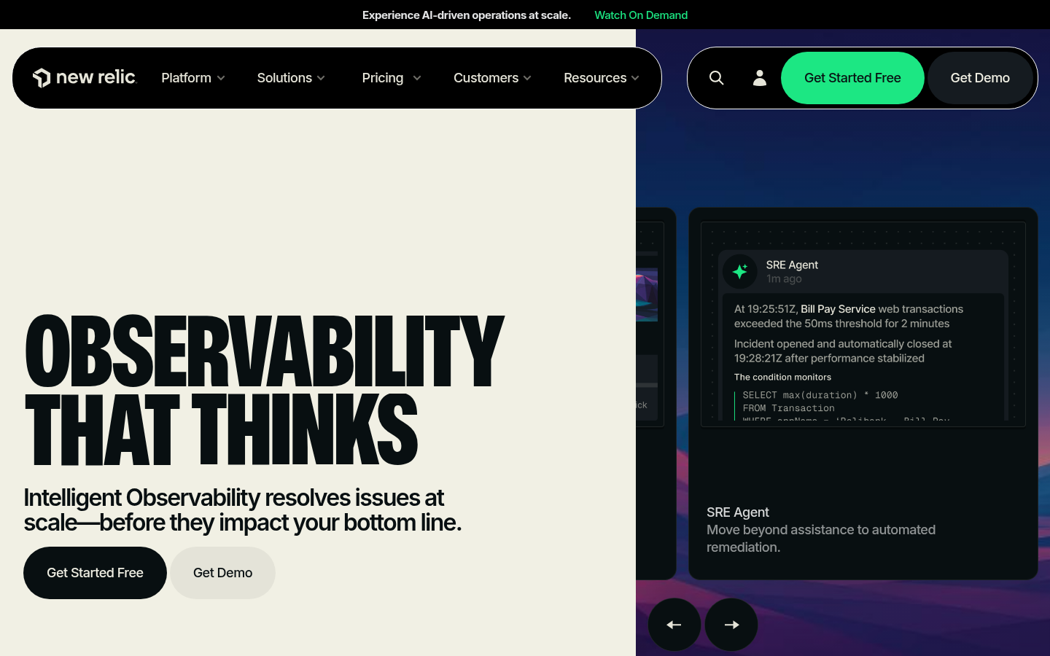Open the Solutions menu label

284,78
